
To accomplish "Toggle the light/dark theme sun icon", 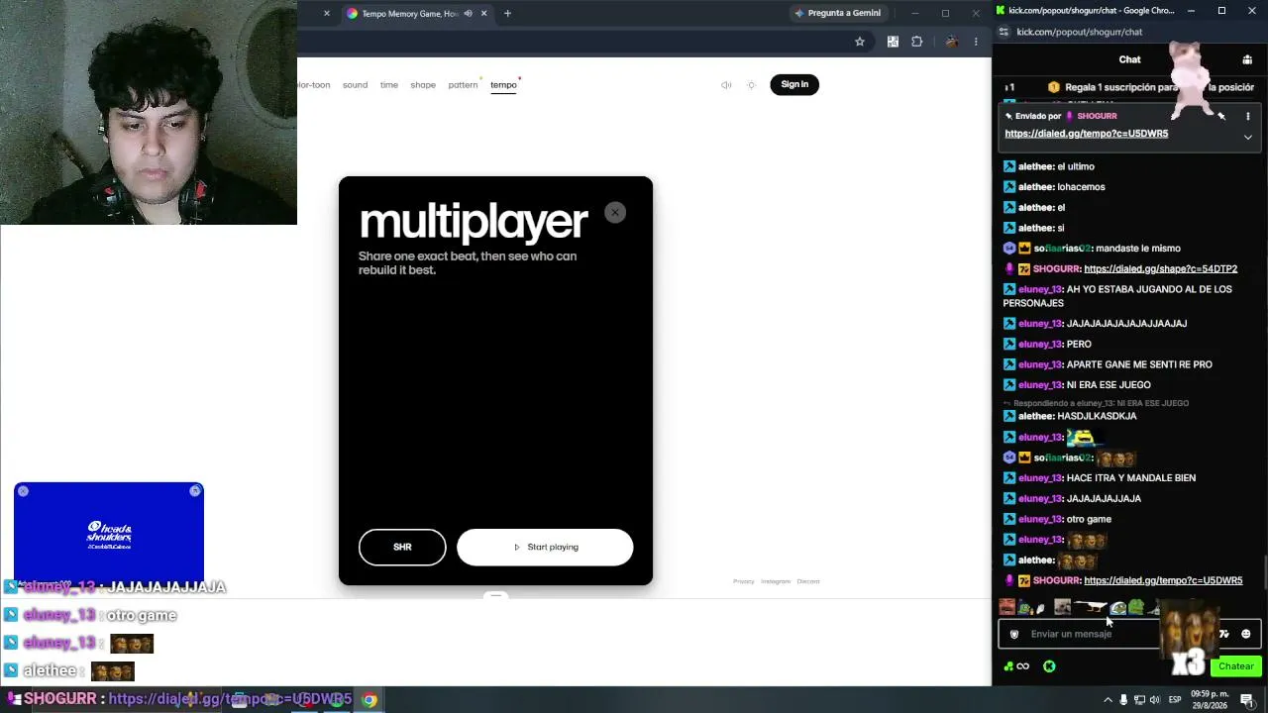I will (x=751, y=85).
